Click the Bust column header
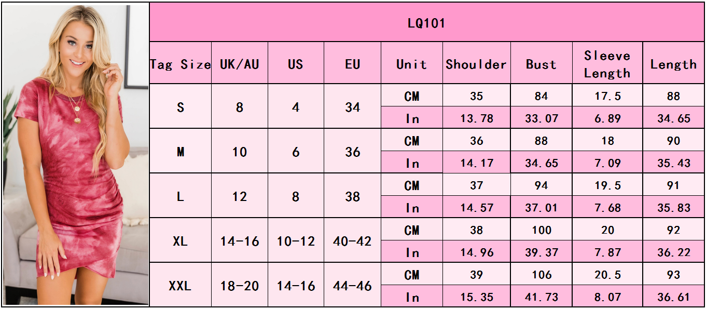706x309 pixels. [541, 64]
